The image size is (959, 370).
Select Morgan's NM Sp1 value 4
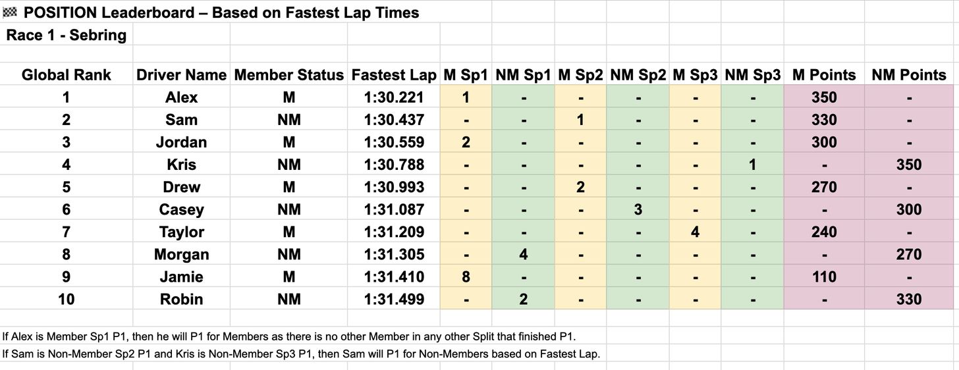(523, 254)
